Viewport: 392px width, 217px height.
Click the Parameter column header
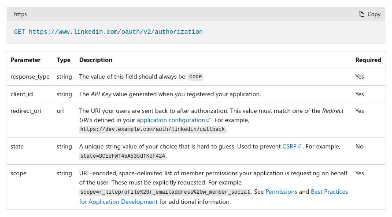[x=26, y=60]
